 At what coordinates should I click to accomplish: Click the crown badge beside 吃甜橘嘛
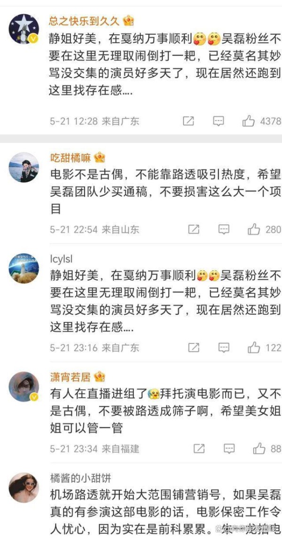tap(99, 158)
